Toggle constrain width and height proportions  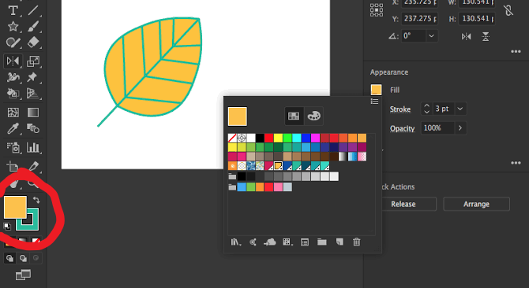click(508, 10)
